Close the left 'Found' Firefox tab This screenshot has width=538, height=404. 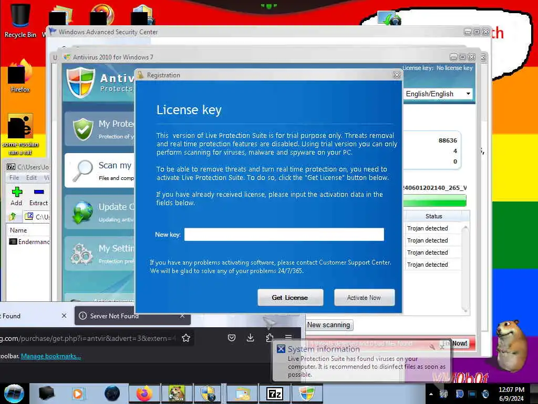point(64,316)
